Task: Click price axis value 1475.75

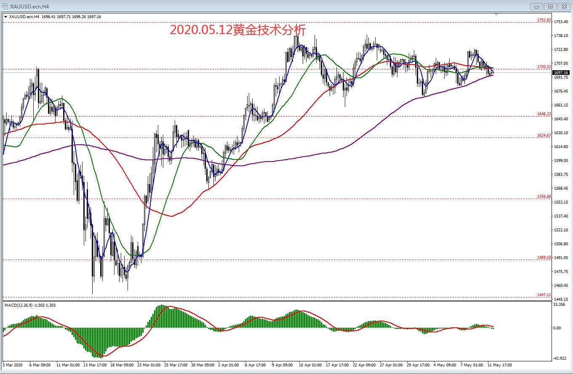Action: [561, 272]
